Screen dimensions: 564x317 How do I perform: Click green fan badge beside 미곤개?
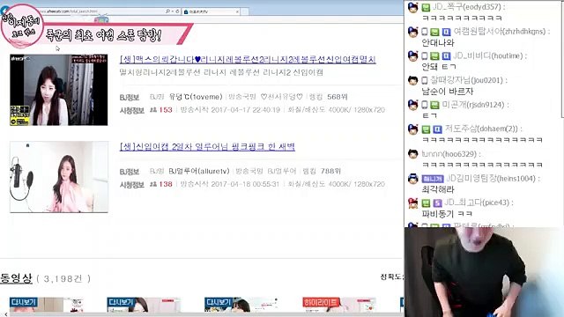tap(434, 105)
